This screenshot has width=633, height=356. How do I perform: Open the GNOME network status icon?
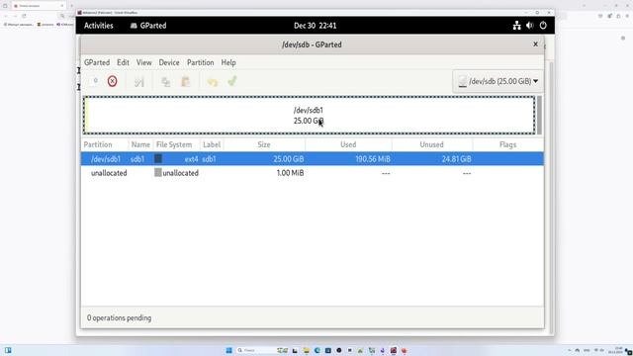coord(516,26)
